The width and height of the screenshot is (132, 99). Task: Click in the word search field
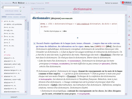tap(11, 7)
